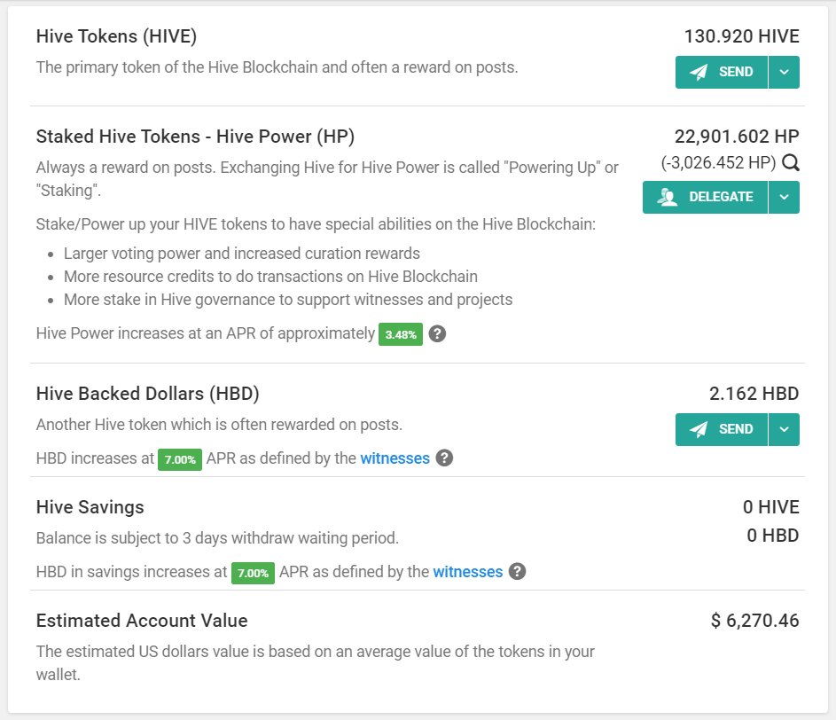Image resolution: width=836 pixels, height=720 pixels.
Task: Click magnifier icon next to delegated HP amount
Action: click(x=791, y=162)
